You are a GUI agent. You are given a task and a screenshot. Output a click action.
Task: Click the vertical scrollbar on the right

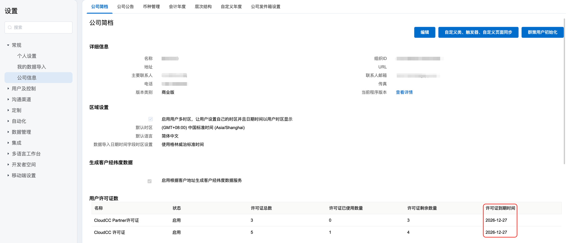point(564,91)
